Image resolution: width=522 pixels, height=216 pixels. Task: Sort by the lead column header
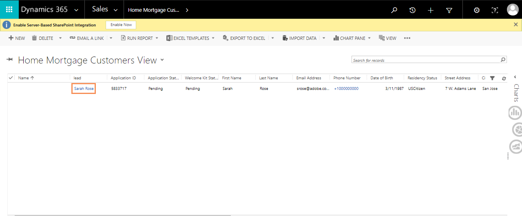(x=77, y=78)
